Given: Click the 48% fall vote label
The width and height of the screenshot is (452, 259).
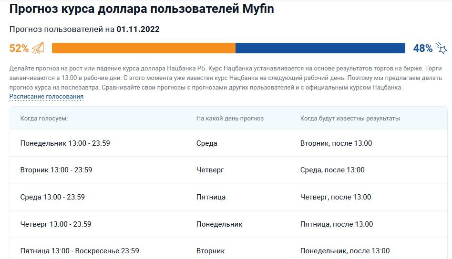Looking at the screenshot, I should pyautogui.click(x=422, y=48).
